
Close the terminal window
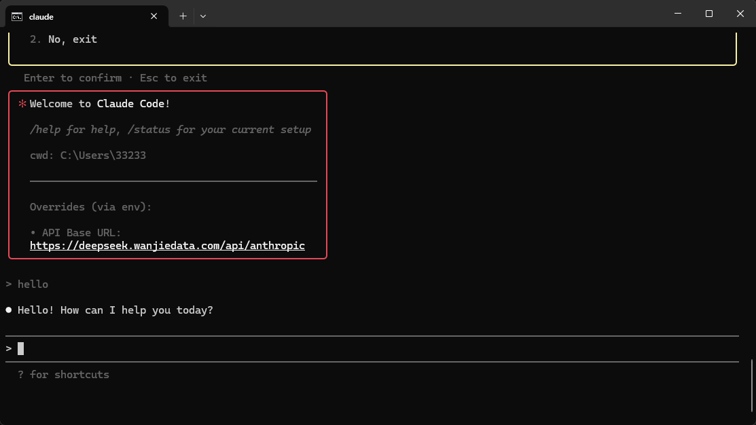[x=740, y=14]
